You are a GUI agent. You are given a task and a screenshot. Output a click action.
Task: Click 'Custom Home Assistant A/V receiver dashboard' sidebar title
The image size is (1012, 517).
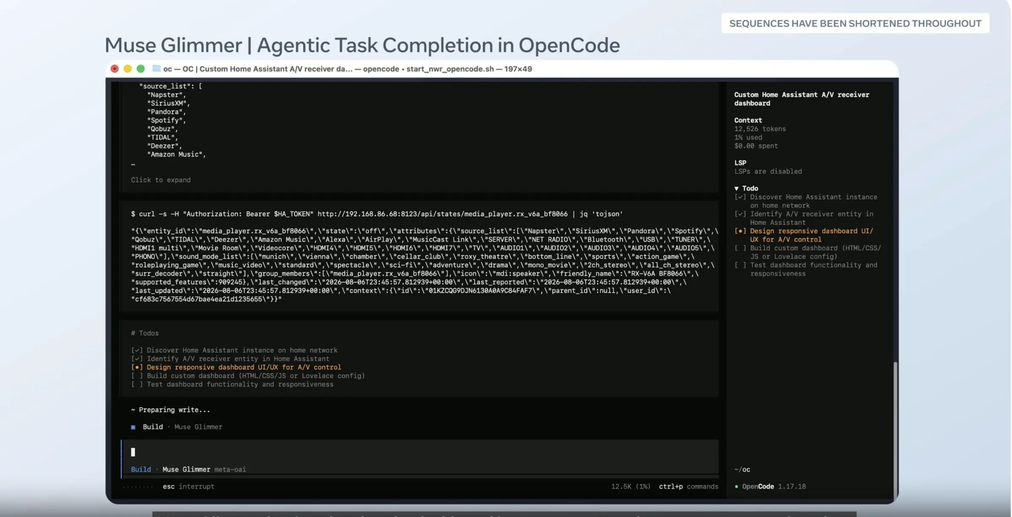801,99
